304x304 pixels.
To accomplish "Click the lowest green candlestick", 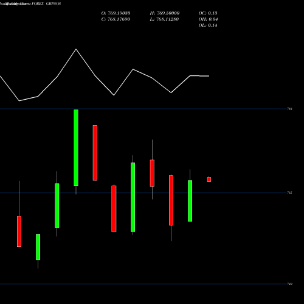I will pyautogui.click(x=38, y=247).
